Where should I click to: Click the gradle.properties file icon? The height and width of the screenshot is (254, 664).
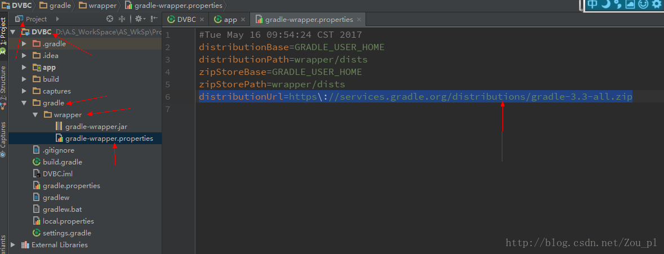37,186
